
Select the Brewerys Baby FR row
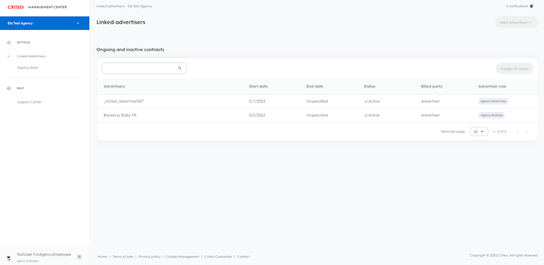coord(120,115)
